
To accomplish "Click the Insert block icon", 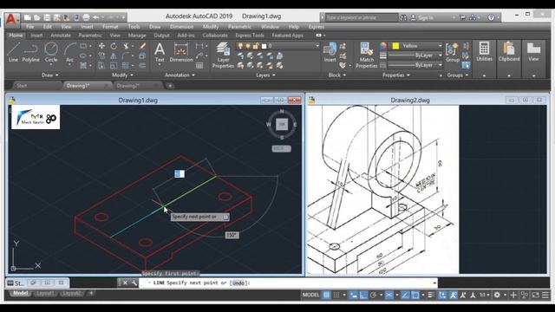I will click(x=330, y=52).
